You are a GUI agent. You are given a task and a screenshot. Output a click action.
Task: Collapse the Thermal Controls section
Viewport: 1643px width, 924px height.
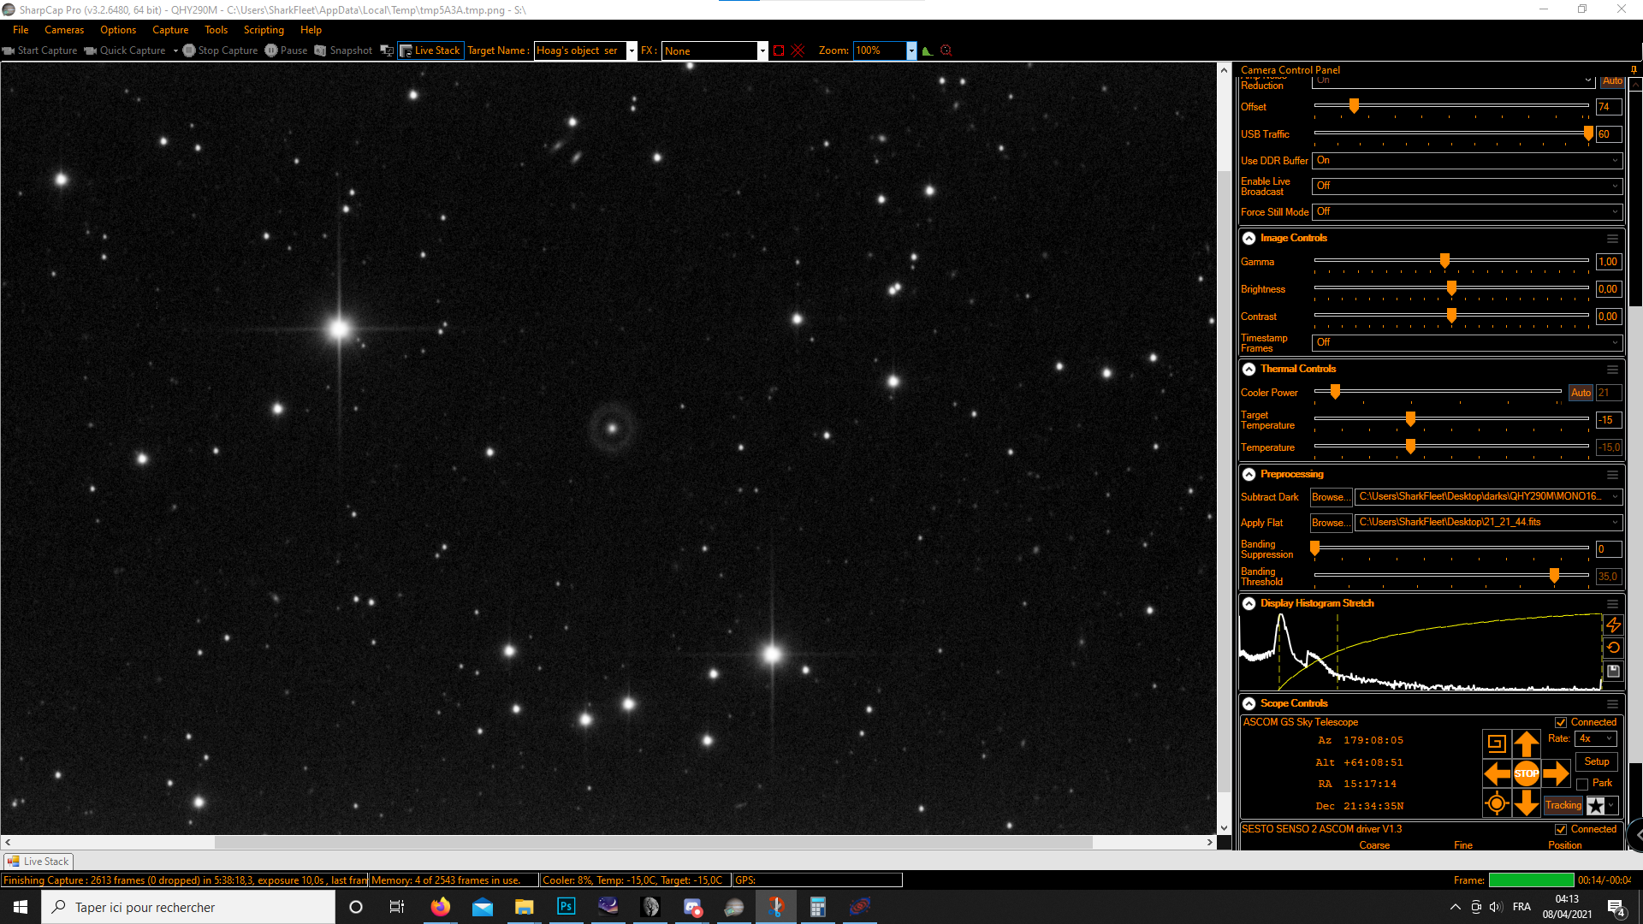click(1249, 370)
